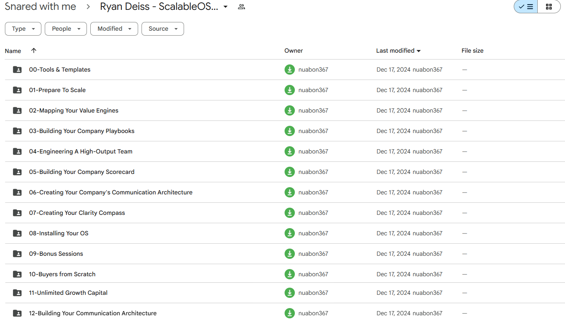Click the folder icon beside 10-Buyers from Scratch
Image resolution: width=565 pixels, height=324 pixels.
(17, 274)
